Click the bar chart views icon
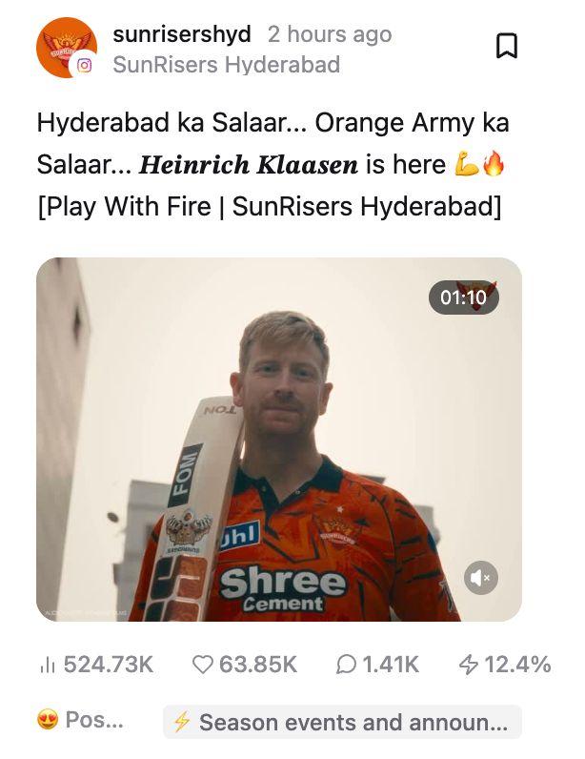Screen dimensions: 585x759 click(50, 665)
